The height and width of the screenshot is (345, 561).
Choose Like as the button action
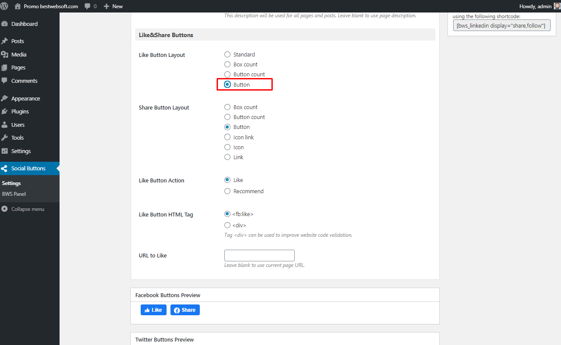click(x=227, y=180)
